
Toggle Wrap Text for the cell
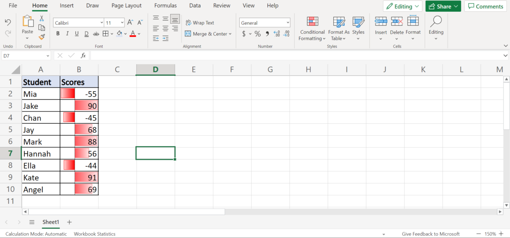point(200,23)
